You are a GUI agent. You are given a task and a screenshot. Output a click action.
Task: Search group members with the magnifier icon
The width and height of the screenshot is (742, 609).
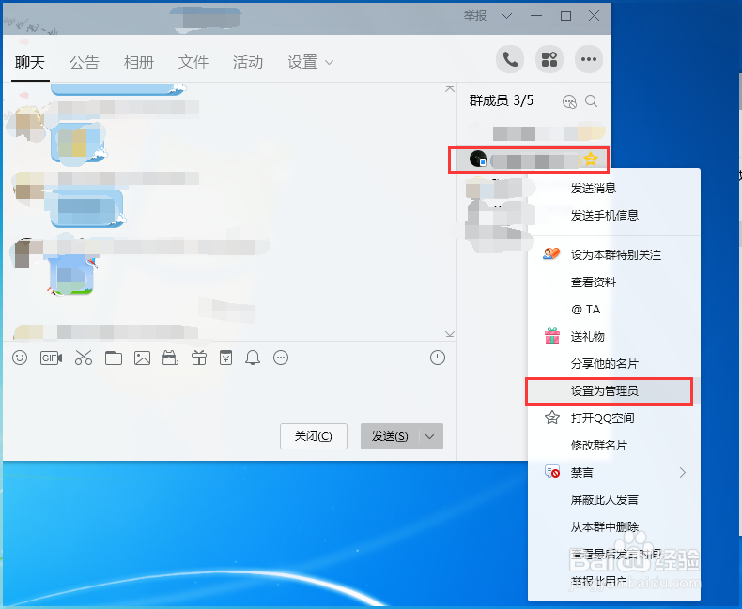point(591,100)
